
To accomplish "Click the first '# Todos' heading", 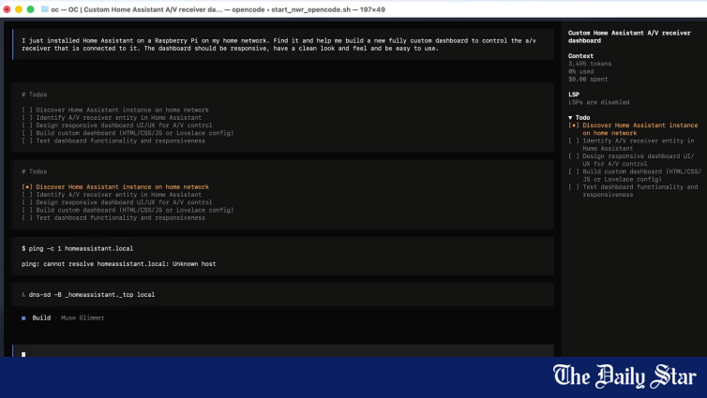I will pos(35,95).
